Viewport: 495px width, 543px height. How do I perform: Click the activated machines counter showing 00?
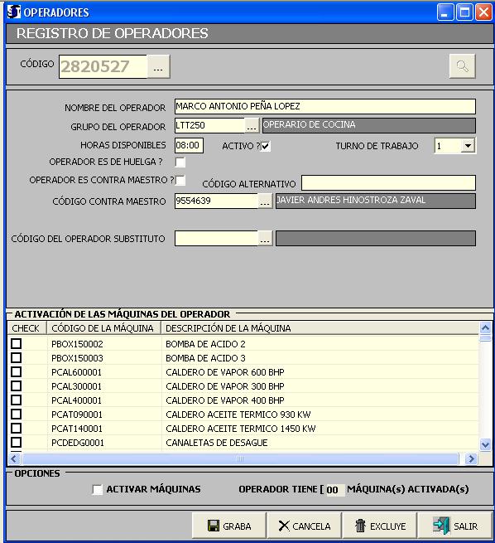(x=334, y=490)
